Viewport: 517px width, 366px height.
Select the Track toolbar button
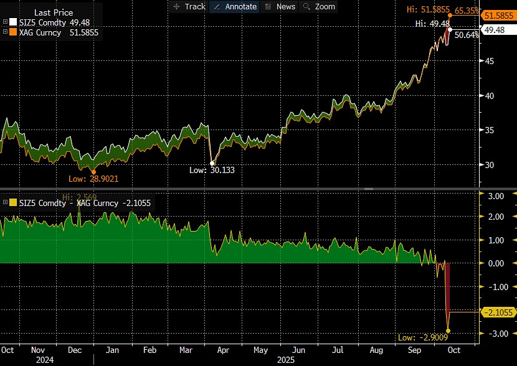click(189, 7)
